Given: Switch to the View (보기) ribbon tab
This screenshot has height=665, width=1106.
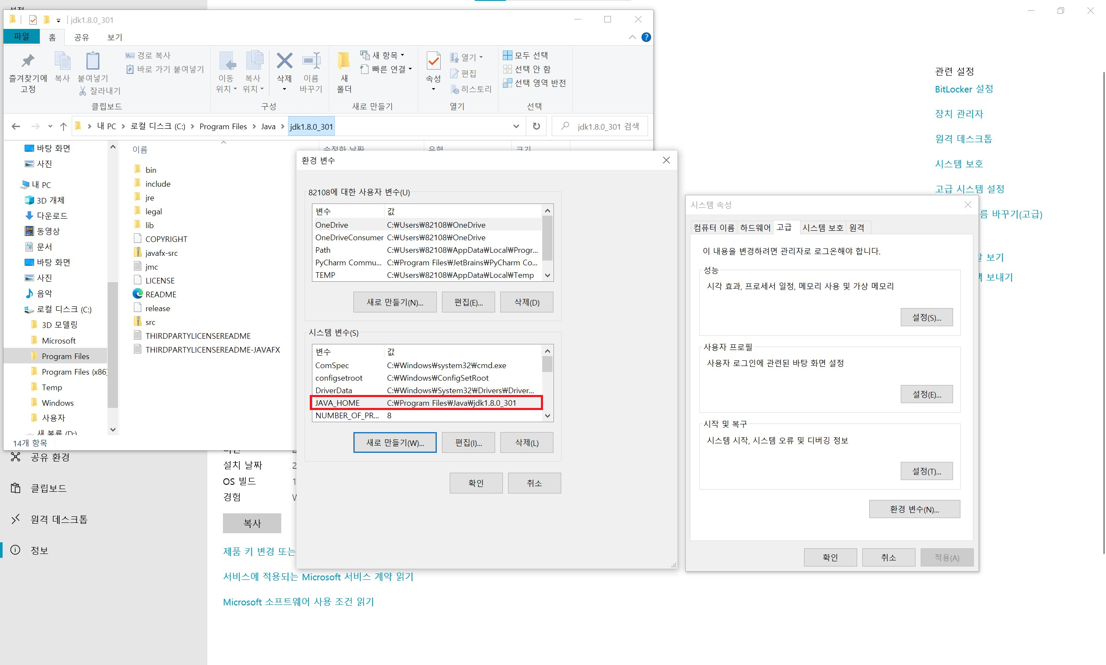Looking at the screenshot, I should (114, 37).
